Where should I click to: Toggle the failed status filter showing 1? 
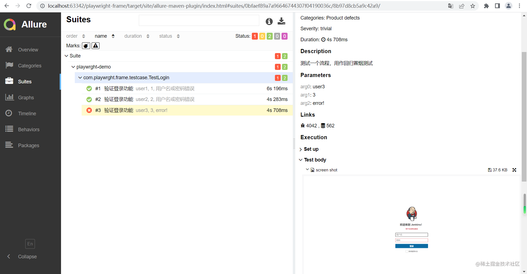255,36
